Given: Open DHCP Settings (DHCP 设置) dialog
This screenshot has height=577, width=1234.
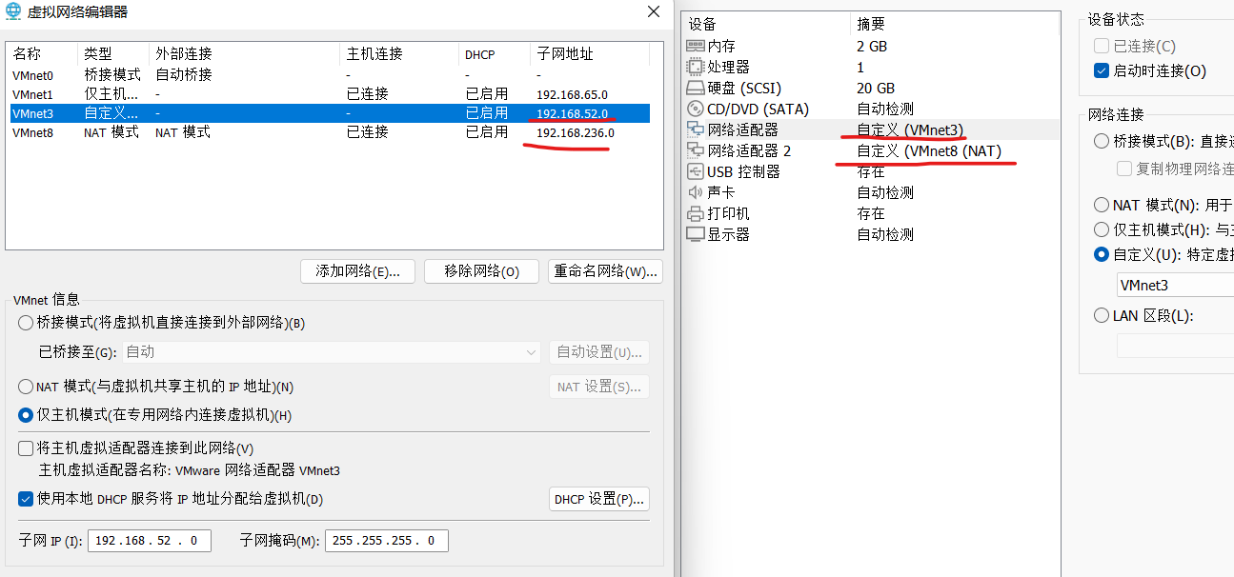Looking at the screenshot, I should (599, 499).
